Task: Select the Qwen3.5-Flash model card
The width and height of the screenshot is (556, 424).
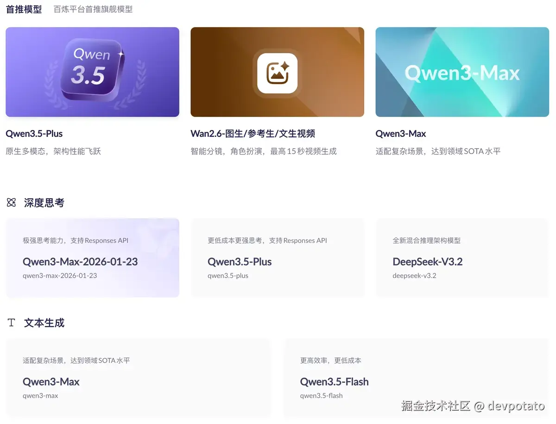Action: (x=416, y=378)
